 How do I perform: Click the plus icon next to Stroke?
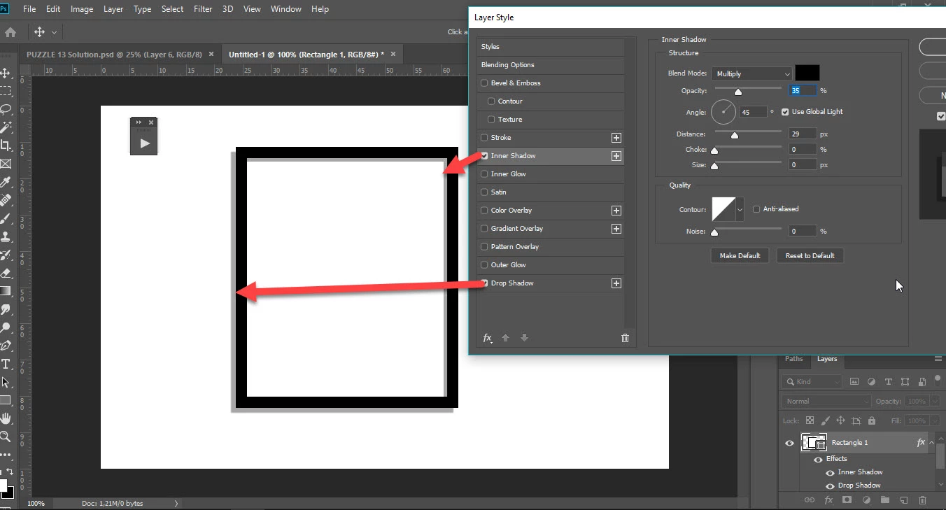coord(616,138)
